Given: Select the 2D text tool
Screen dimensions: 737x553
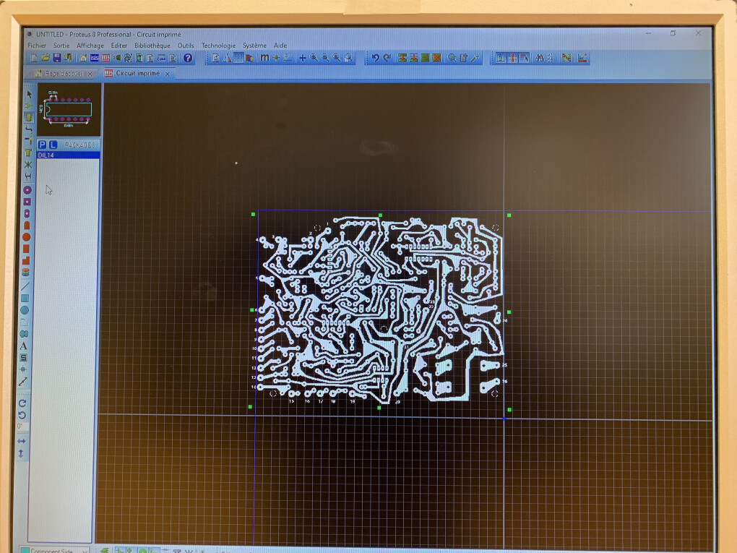Looking at the screenshot, I should (24, 346).
